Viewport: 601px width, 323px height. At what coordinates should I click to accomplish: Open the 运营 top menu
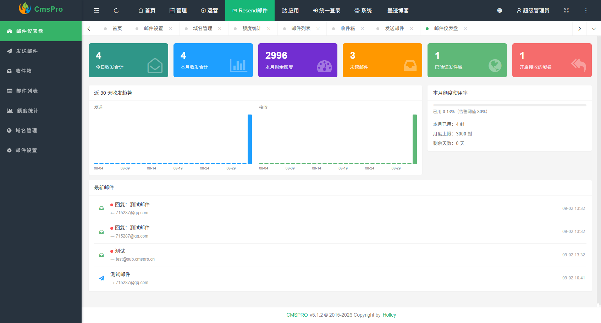click(209, 11)
